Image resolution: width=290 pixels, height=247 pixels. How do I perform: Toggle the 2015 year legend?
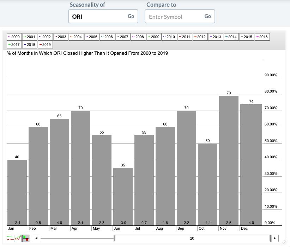pyautogui.click(x=247, y=37)
